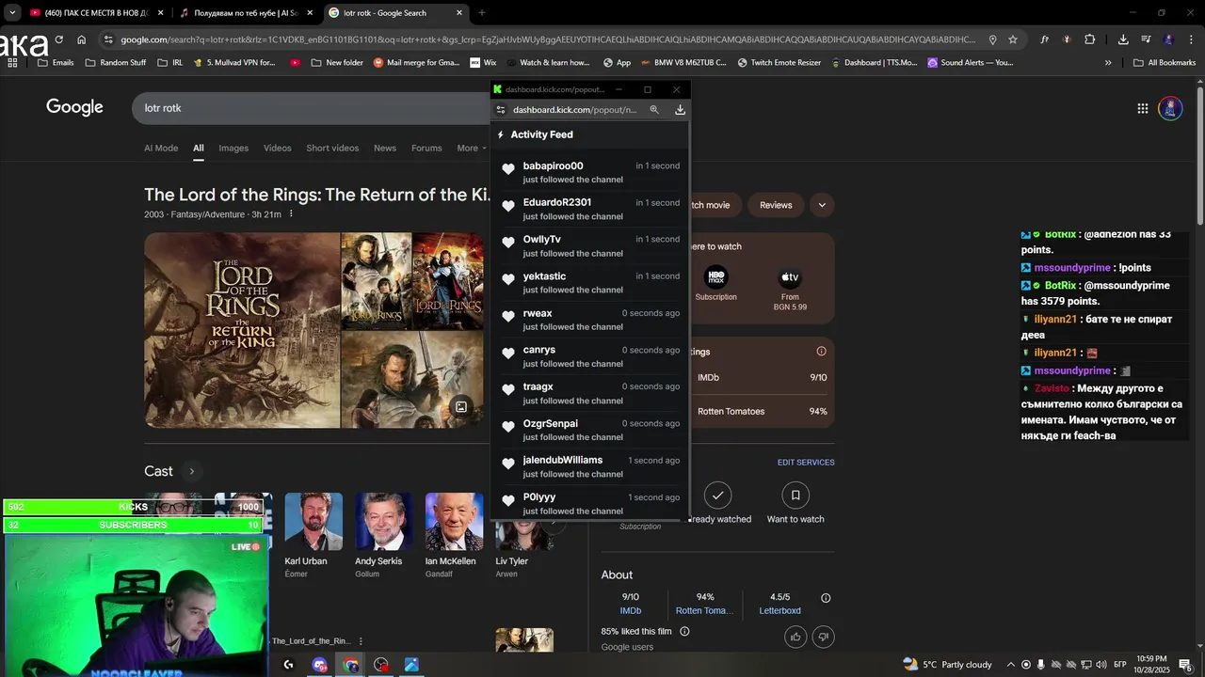Image resolution: width=1205 pixels, height=677 pixels.
Task: Open Twitch Emote Resizer bookmark
Action: pos(779,63)
